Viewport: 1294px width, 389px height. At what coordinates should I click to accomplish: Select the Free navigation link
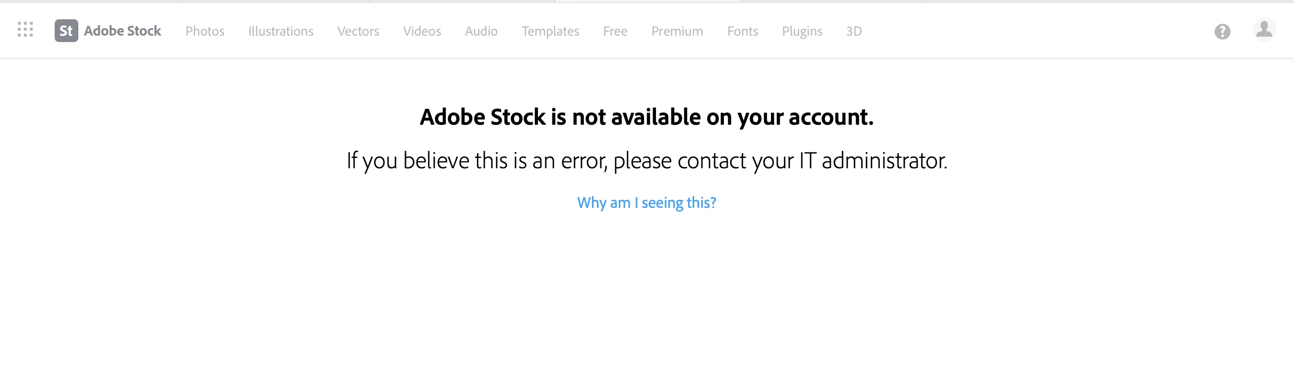(x=615, y=31)
